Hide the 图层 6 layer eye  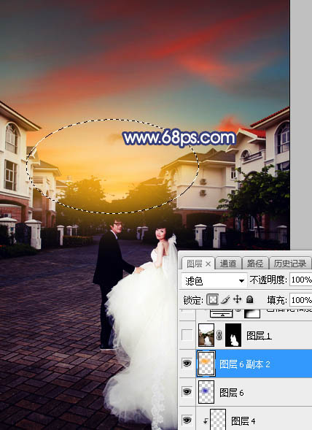[x=187, y=392]
